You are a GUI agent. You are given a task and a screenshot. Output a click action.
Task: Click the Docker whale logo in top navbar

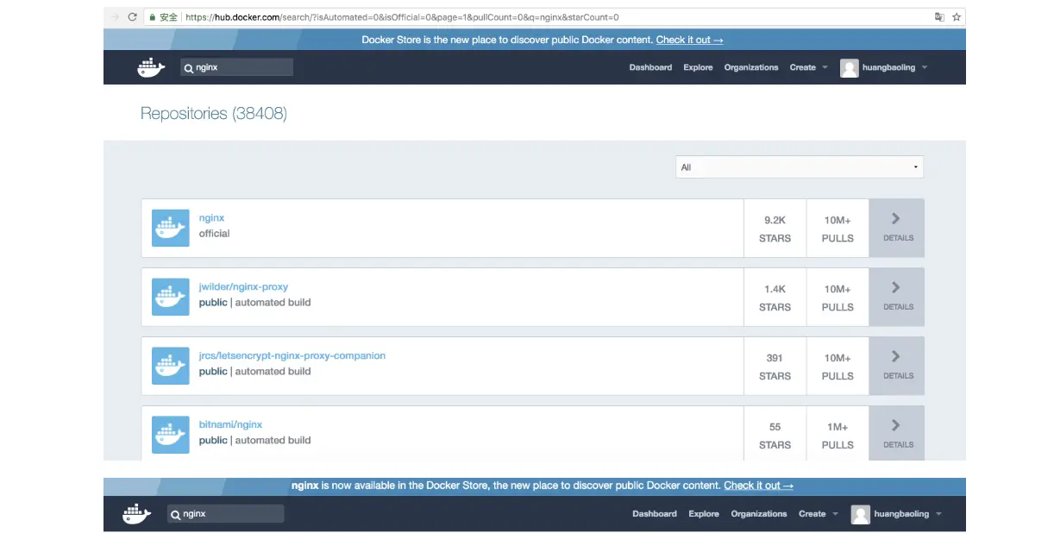click(151, 68)
